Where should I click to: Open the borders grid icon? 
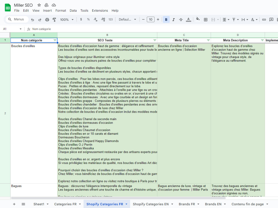pyautogui.click(x=205, y=19)
